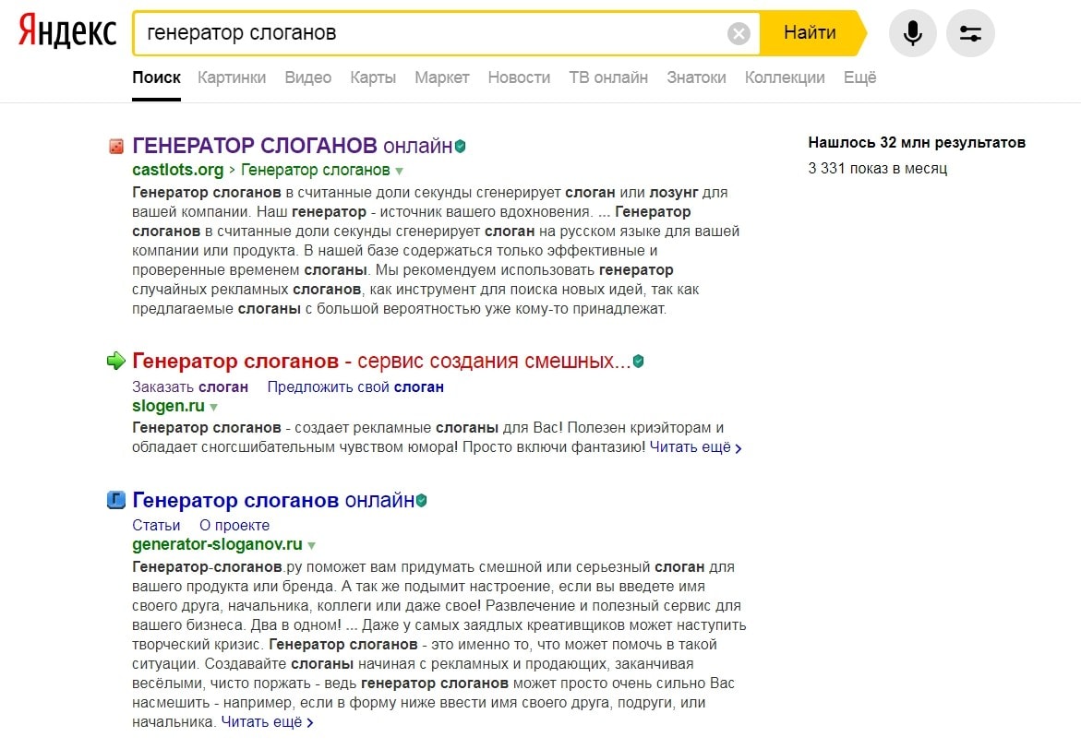Switch to the Видео tab
The height and width of the screenshot is (749, 1081).
click(x=308, y=77)
